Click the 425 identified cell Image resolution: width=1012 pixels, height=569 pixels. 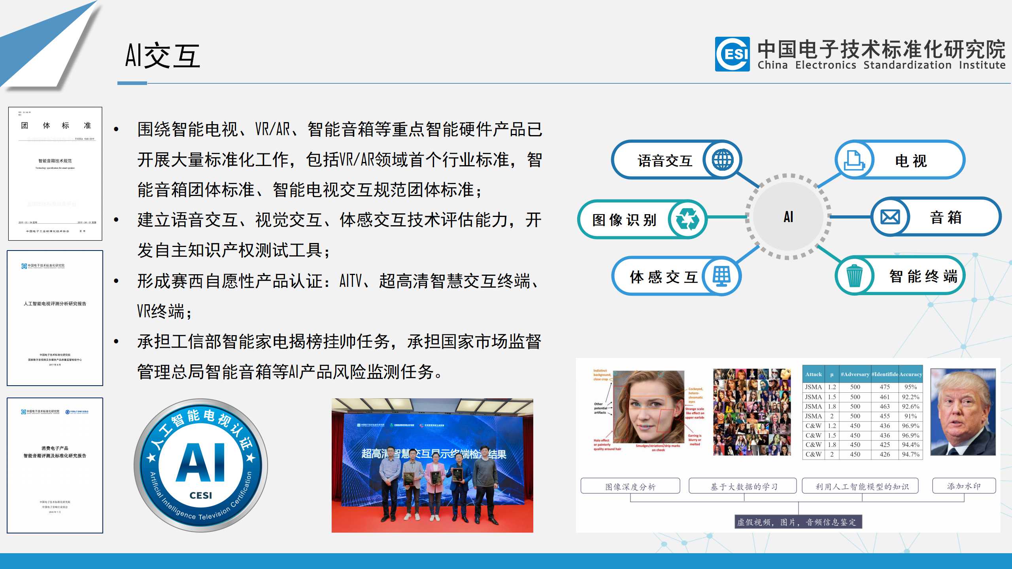[x=885, y=445]
